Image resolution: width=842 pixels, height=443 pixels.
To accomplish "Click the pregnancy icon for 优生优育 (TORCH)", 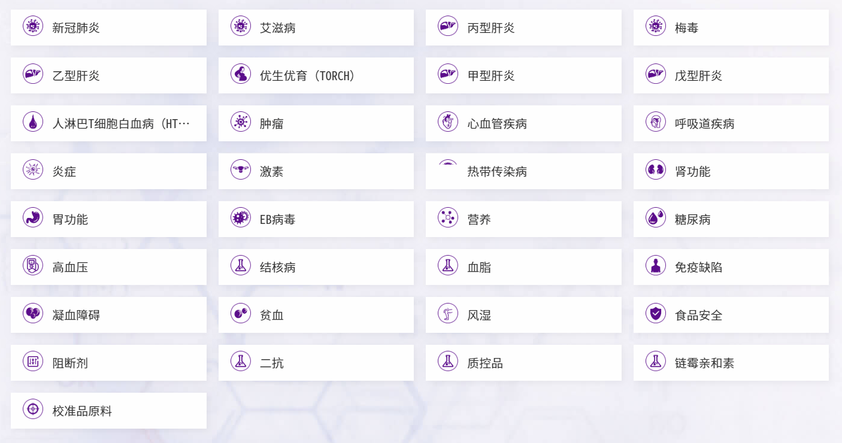I will (x=241, y=74).
